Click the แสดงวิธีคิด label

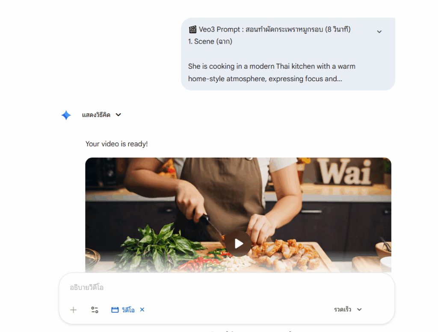click(x=96, y=115)
